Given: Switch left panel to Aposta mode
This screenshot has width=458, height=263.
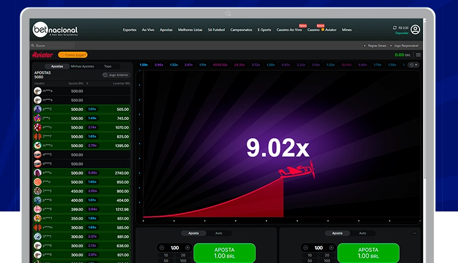Looking at the screenshot, I should (193, 233).
